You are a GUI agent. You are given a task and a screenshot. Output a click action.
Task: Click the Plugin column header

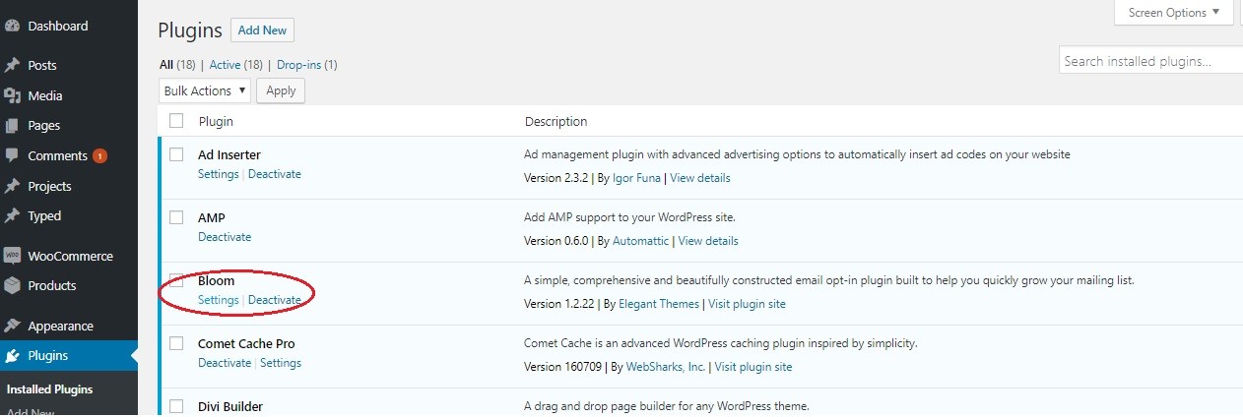tap(216, 121)
